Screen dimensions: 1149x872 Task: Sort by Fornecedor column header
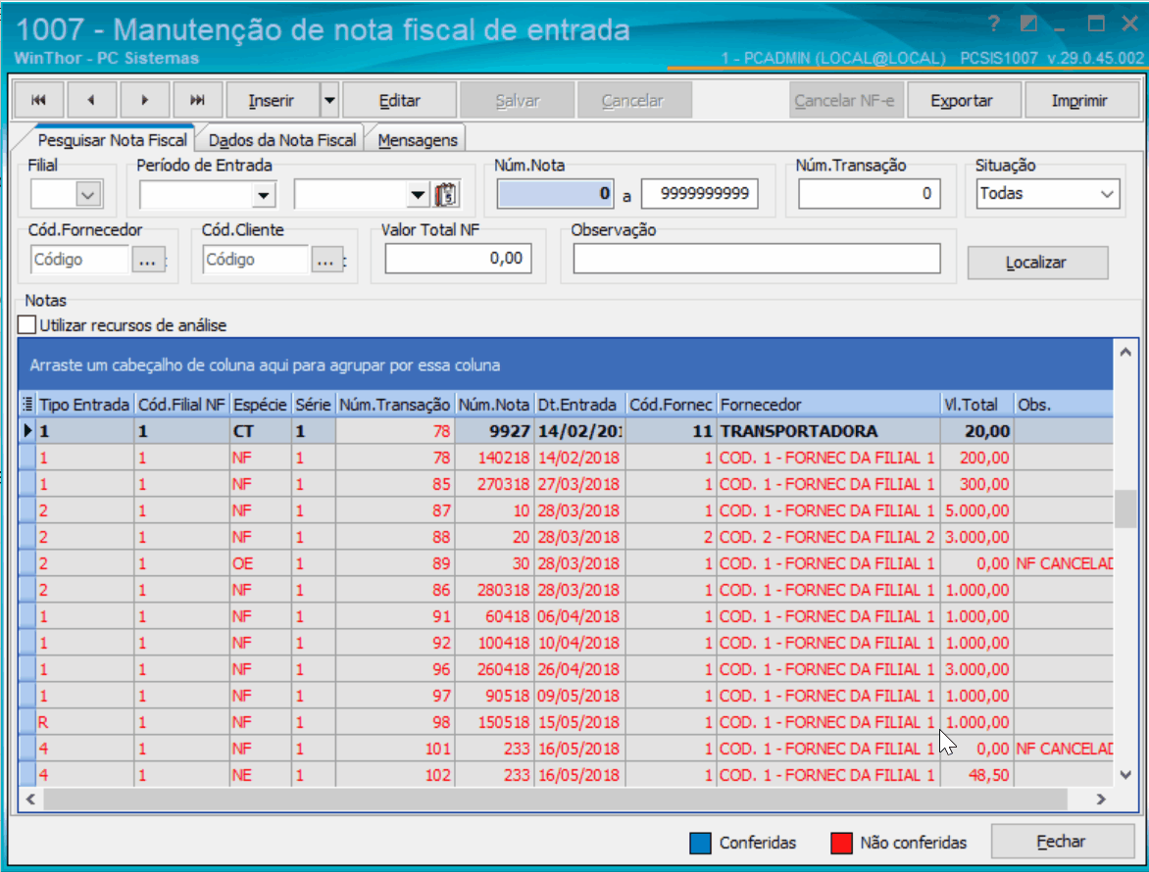[x=828, y=404]
